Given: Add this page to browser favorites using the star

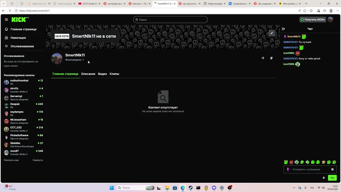Looking at the screenshot, I should pyautogui.click(x=305, y=11).
